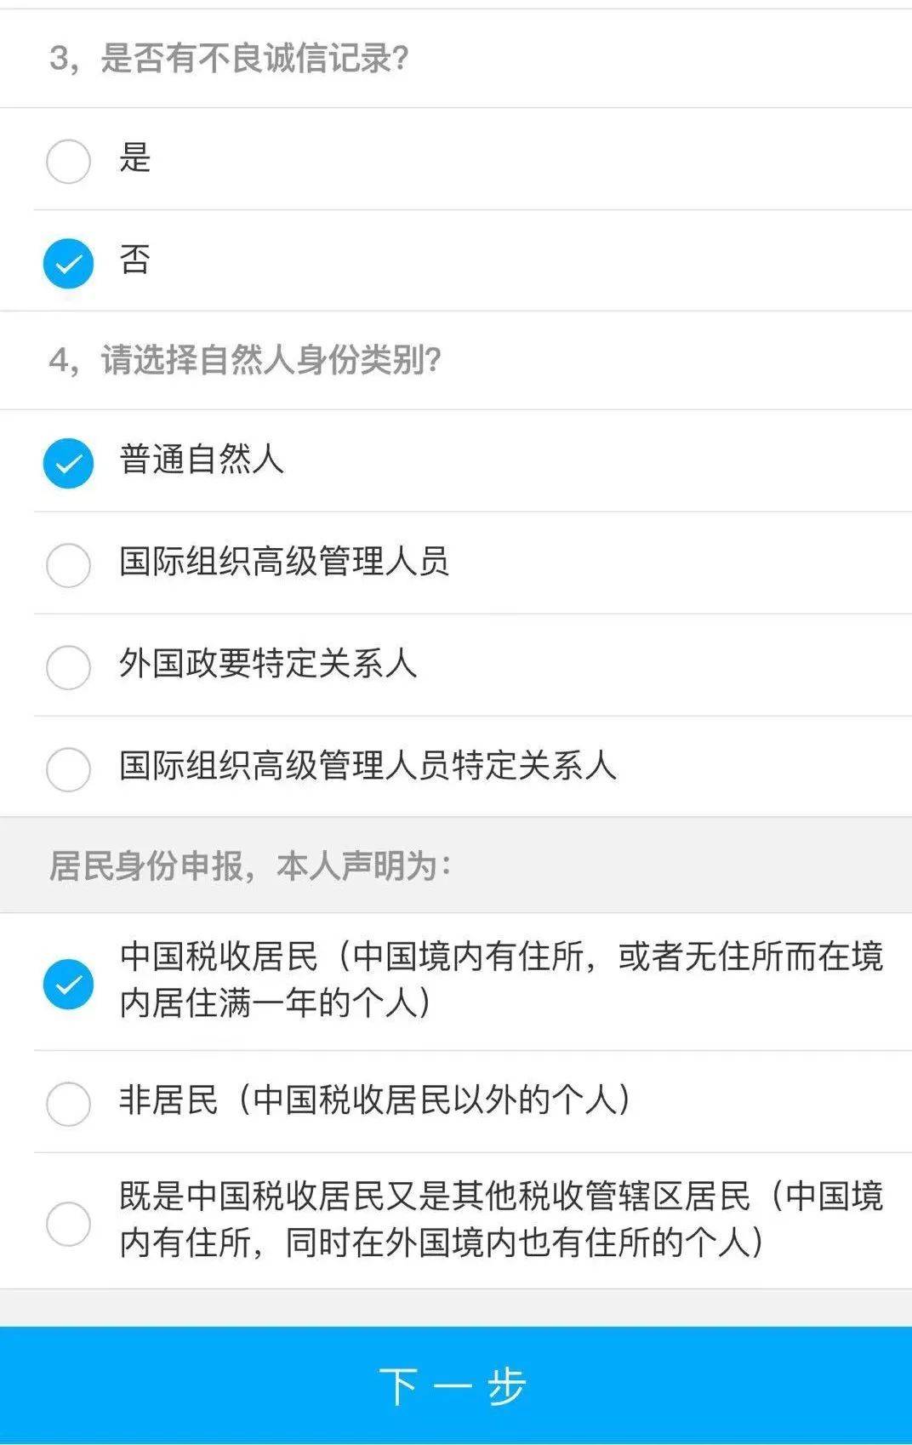Click the 非居民（中国税收居民以外的个人）text
This screenshot has height=1445, width=912.
tap(376, 1099)
